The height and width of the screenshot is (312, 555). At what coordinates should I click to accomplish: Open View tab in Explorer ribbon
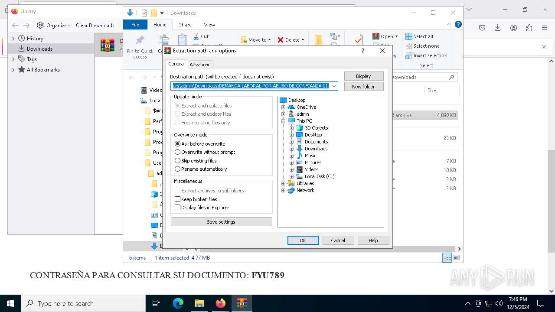(209, 25)
